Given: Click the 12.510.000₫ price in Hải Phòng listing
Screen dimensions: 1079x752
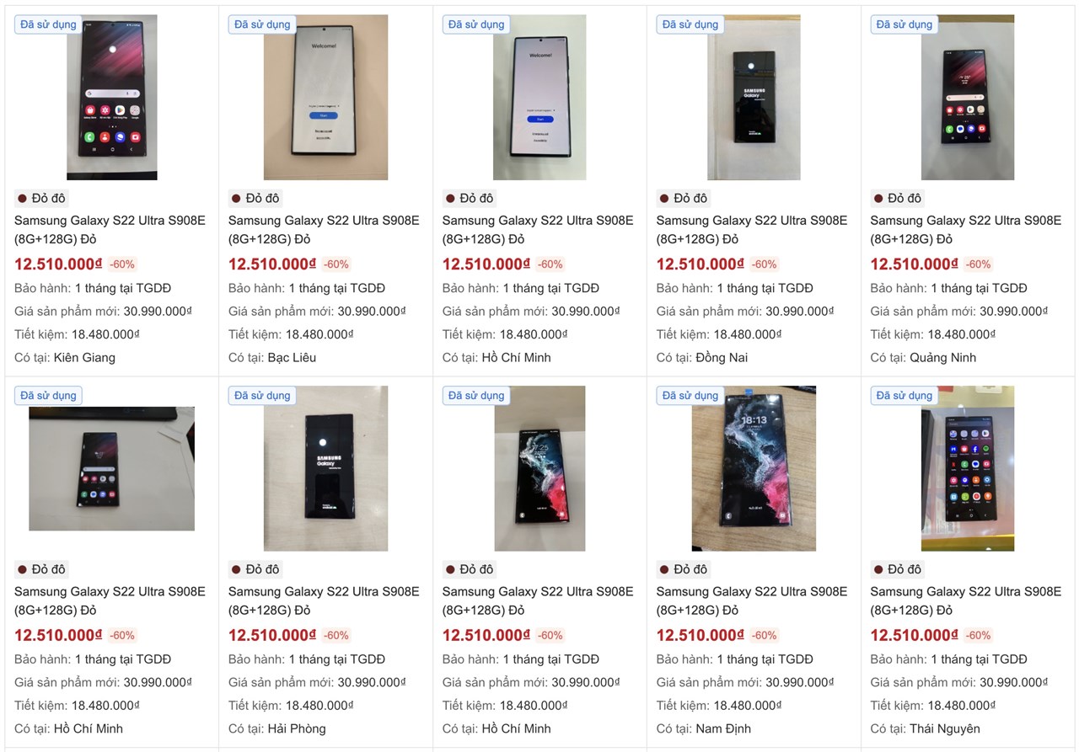Looking at the screenshot, I should coord(271,636).
